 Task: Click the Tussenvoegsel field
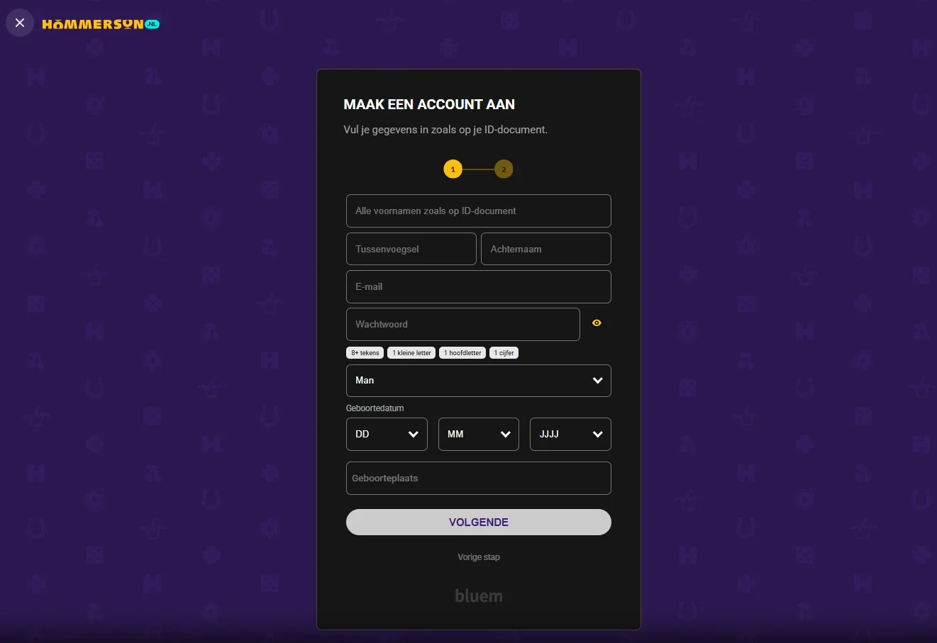pos(411,249)
